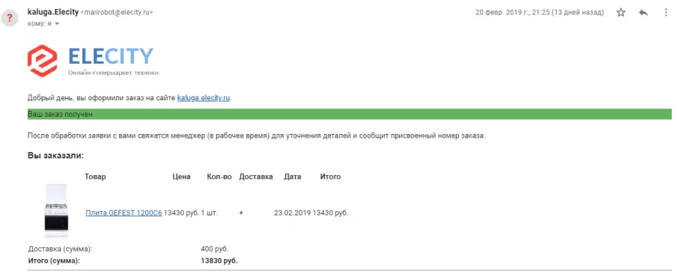Click the total sum 13830 руб.
The height and width of the screenshot is (280, 674).
[219, 261]
